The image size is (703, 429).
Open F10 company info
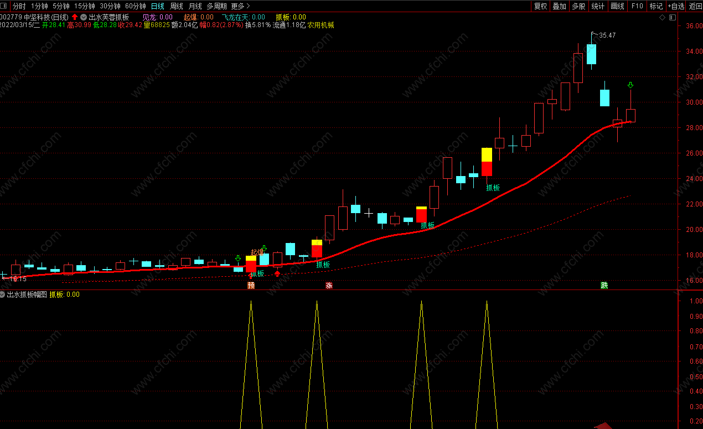coord(637,6)
